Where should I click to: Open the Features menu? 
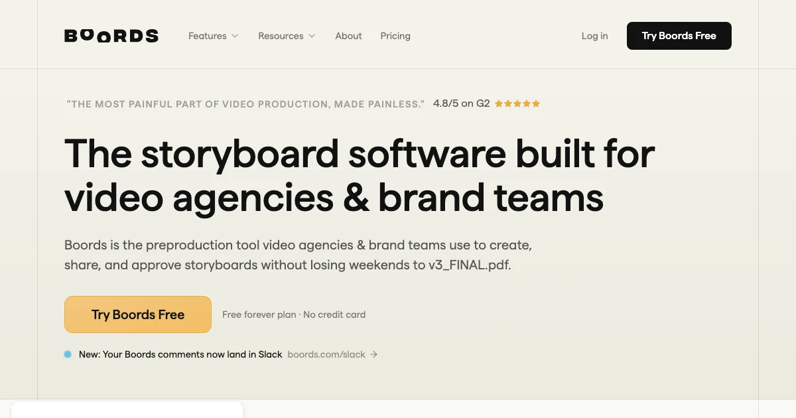coord(213,36)
